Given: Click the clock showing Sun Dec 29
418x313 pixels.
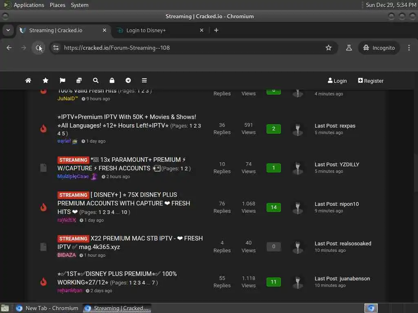Looking at the screenshot, I should pos(391,5).
